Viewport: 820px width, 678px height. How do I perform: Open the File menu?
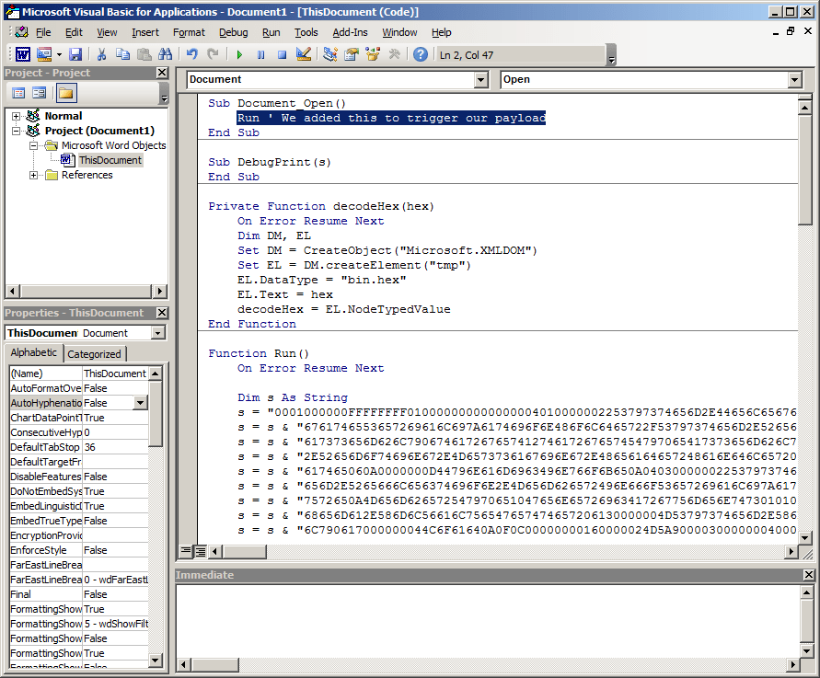43,32
